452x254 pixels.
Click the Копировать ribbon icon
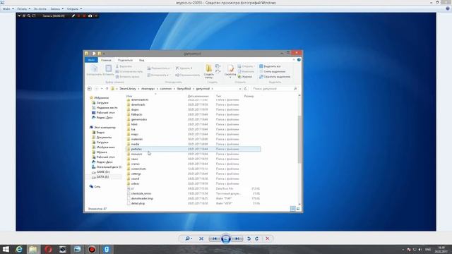click(x=94, y=71)
